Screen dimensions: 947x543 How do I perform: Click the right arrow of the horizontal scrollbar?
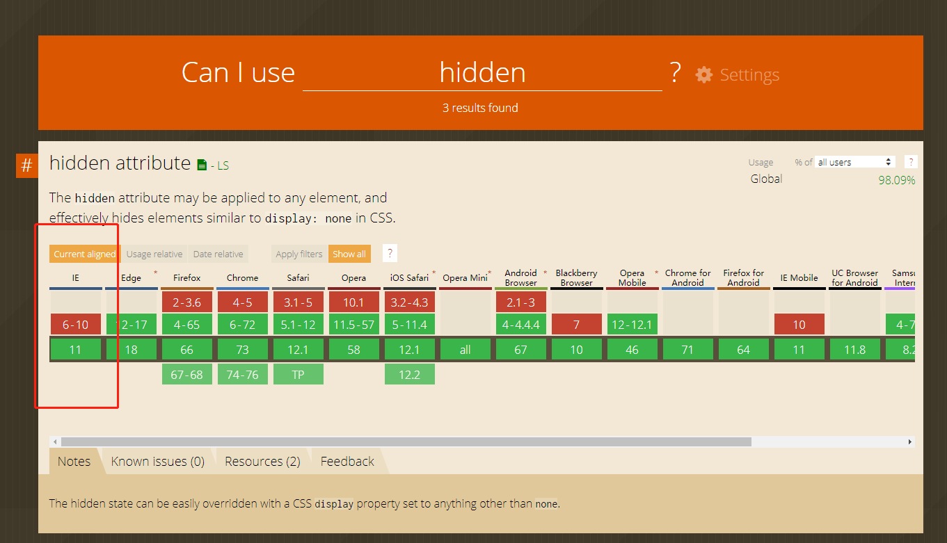point(909,441)
